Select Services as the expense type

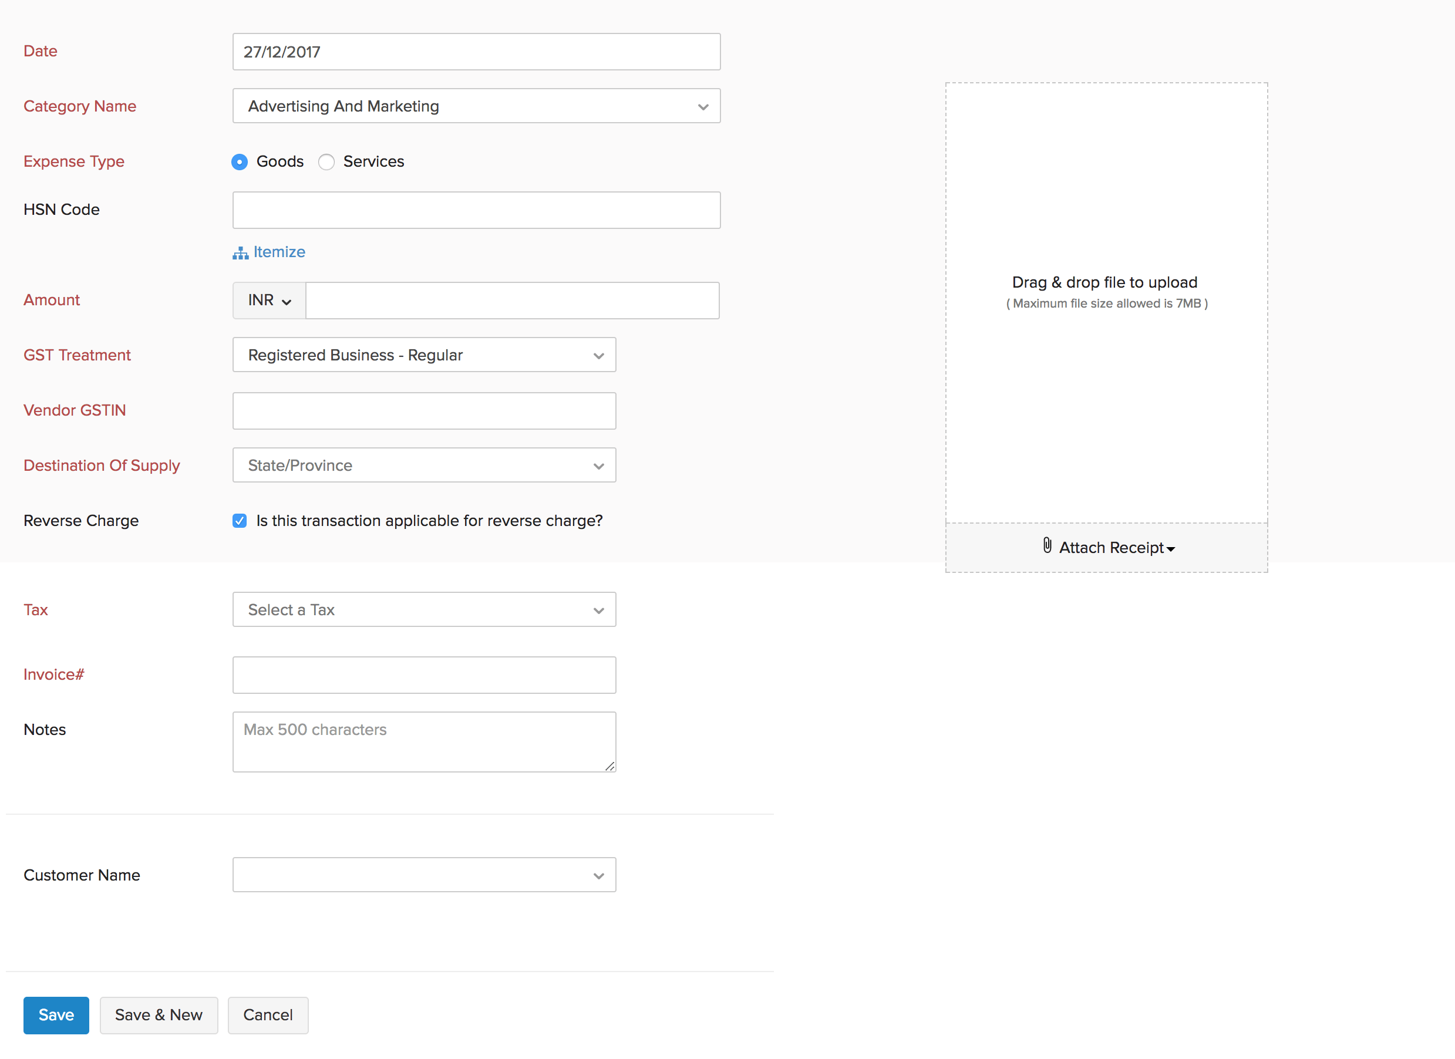point(326,161)
